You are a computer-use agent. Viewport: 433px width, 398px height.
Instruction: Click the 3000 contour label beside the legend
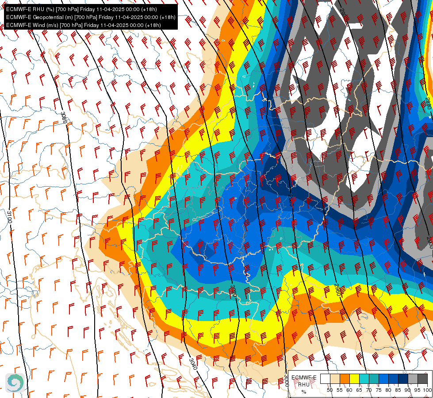click(286, 381)
